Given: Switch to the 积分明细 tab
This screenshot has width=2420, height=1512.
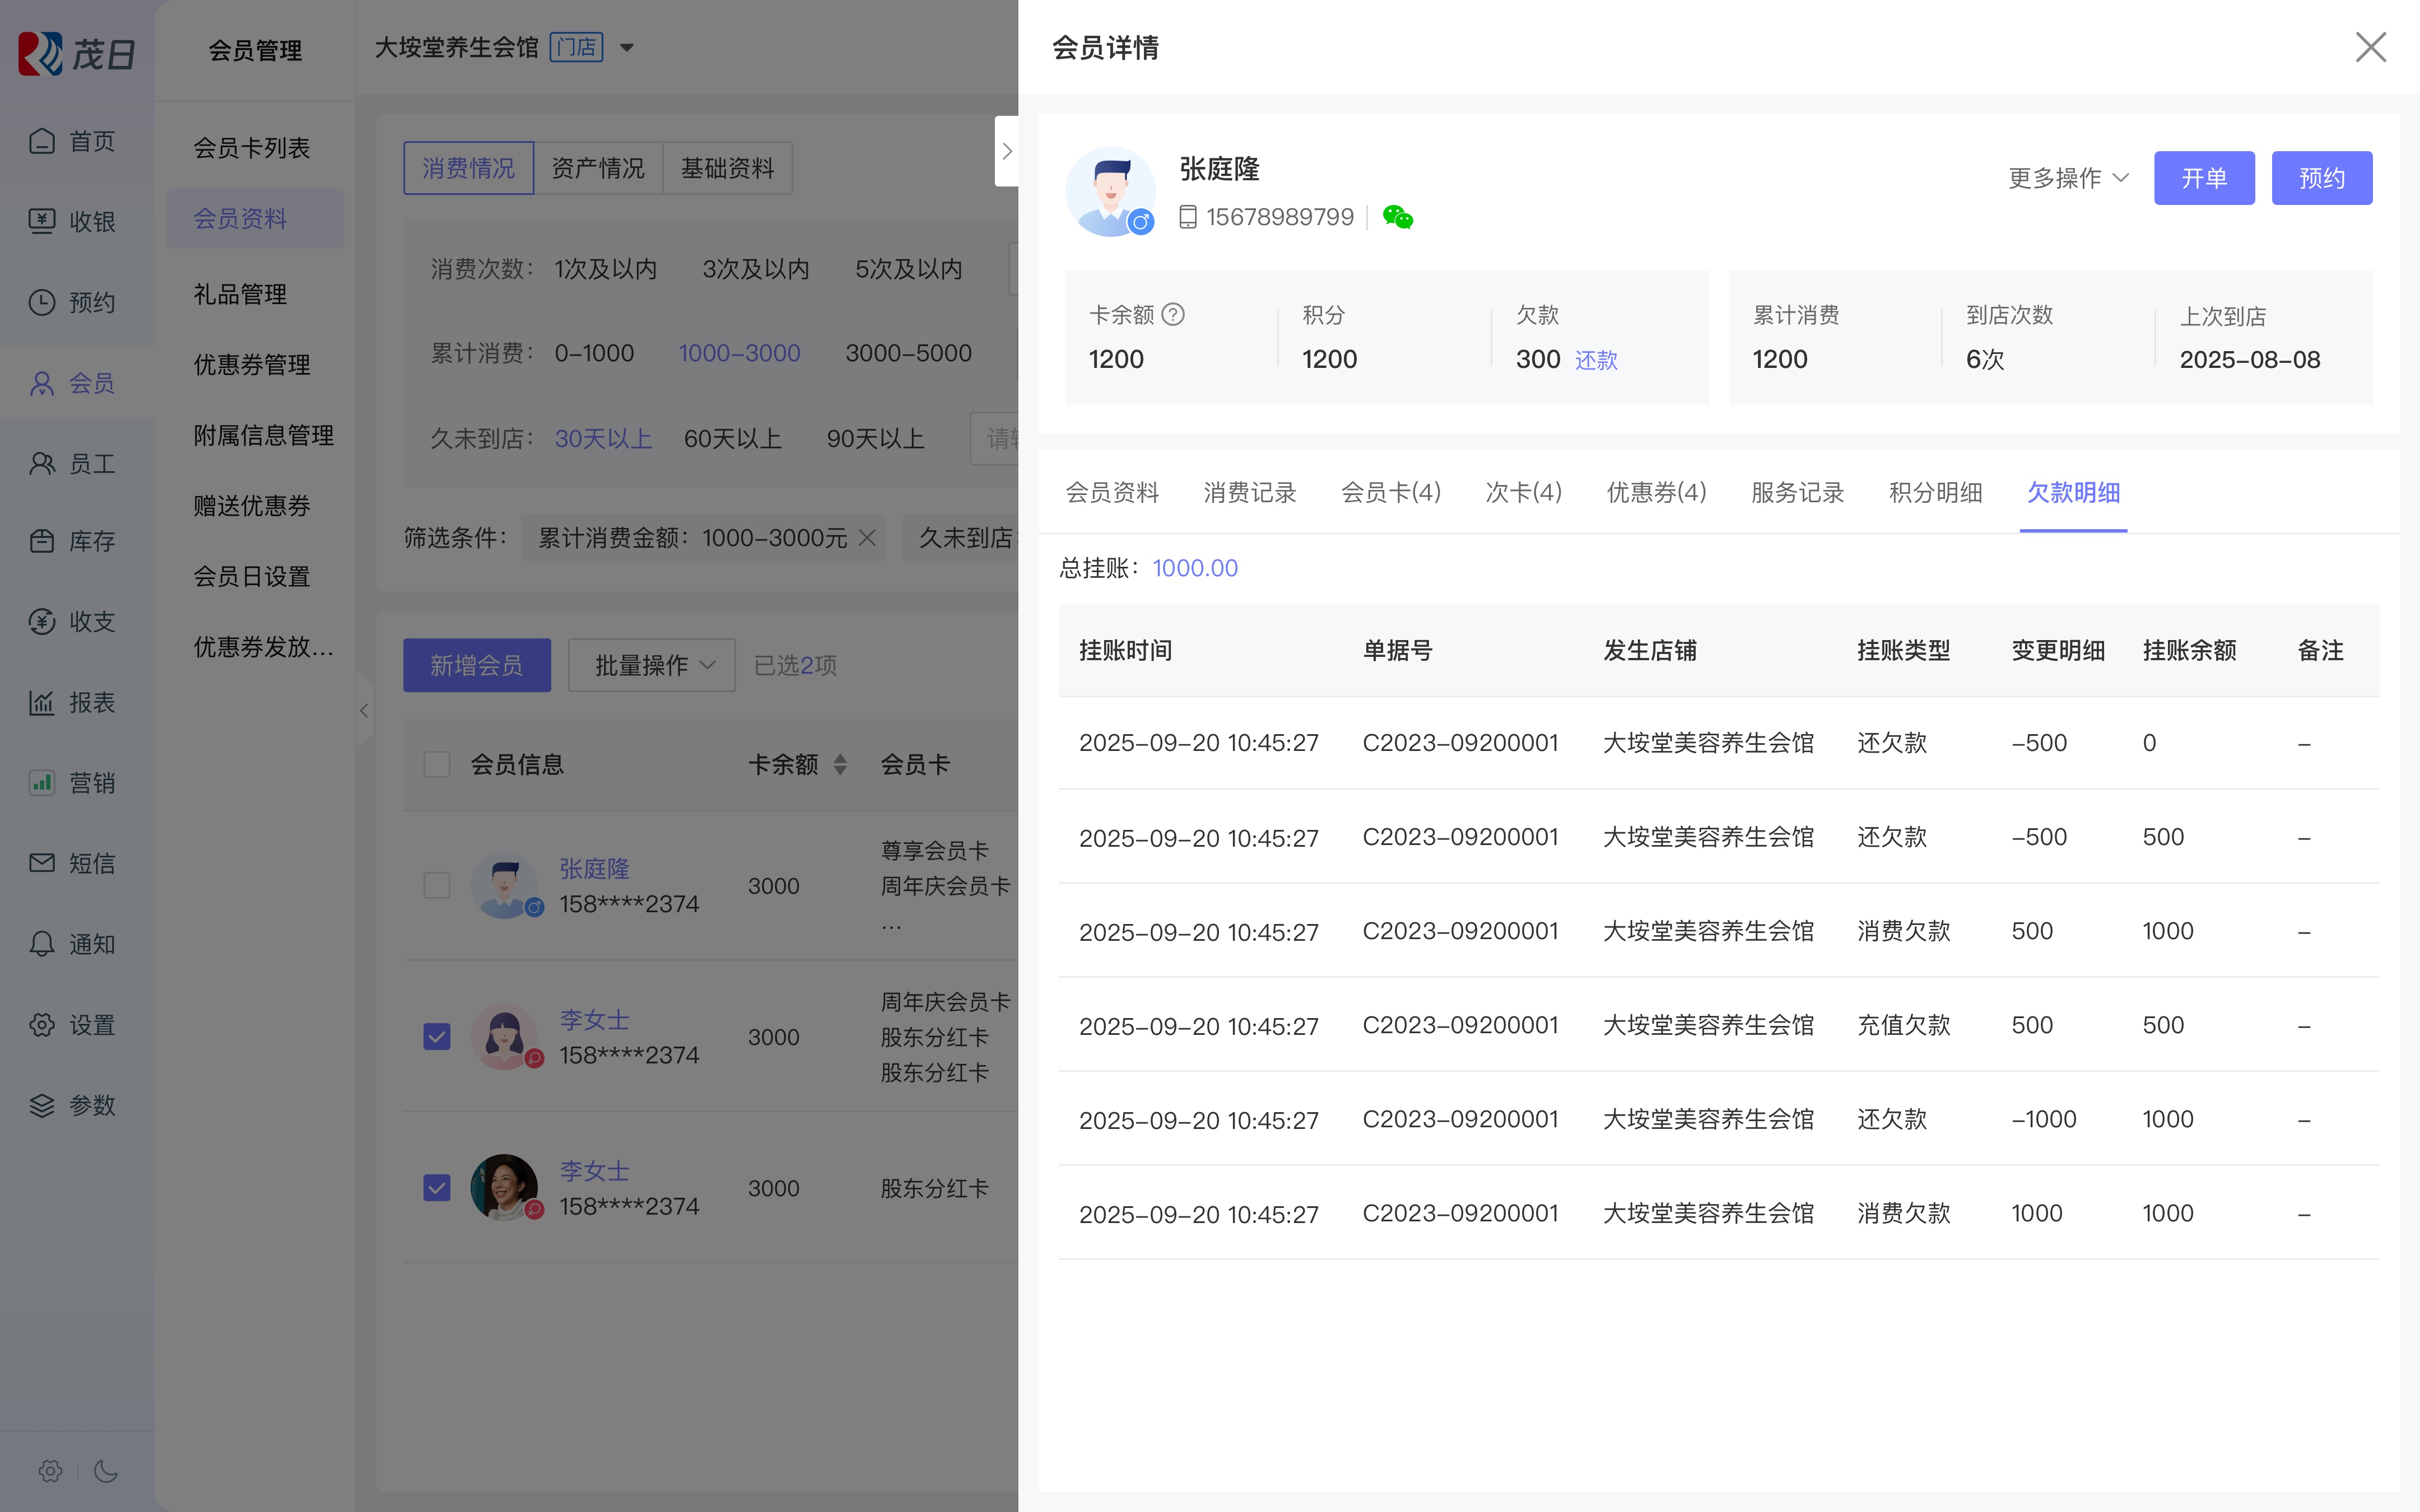Looking at the screenshot, I should (1935, 492).
